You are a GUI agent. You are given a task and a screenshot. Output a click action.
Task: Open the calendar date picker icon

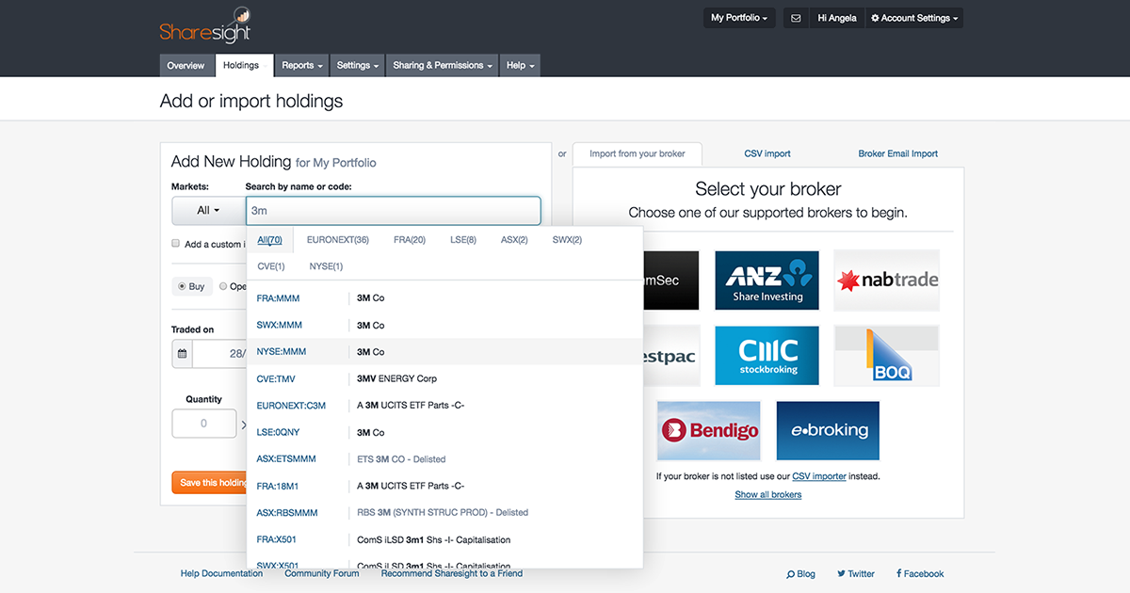click(182, 354)
